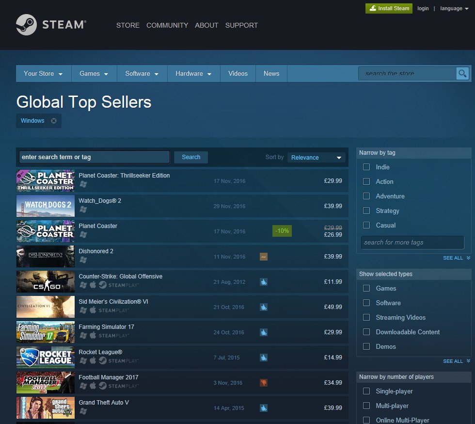Check the Streaming Videos box

366,317
